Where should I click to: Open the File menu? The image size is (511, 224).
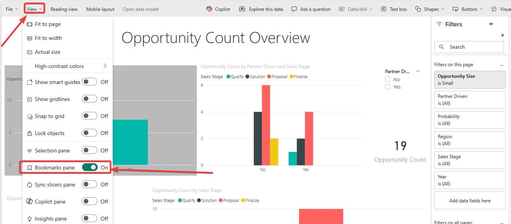coord(12,9)
